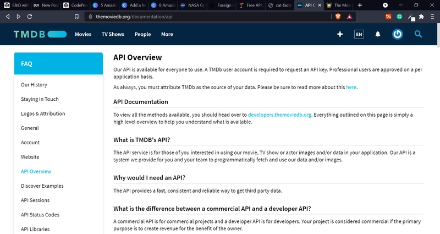This screenshot has width=440, height=234.
Task: Open the Brave Shields lion icon
Action: pos(338,17)
